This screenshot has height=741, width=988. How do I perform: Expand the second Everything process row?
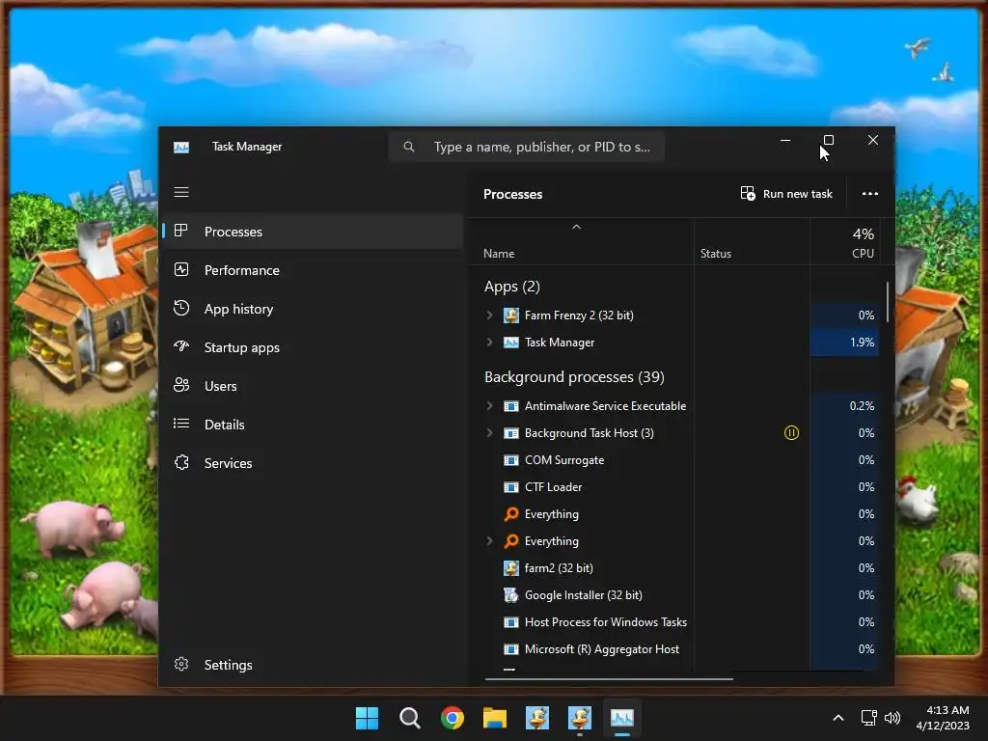click(489, 540)
